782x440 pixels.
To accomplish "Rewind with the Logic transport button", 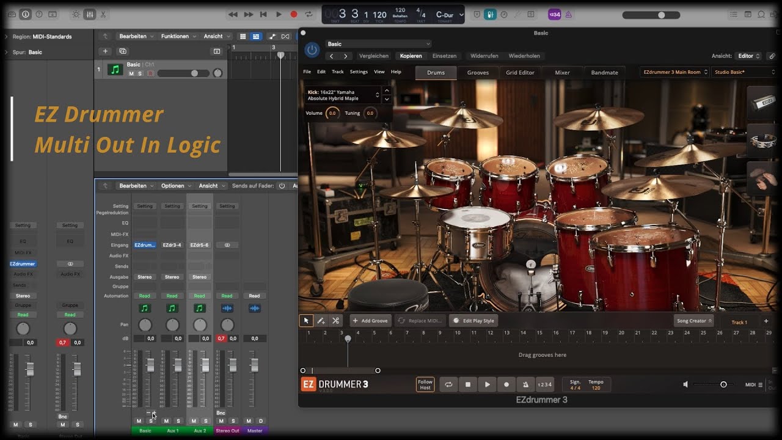I will coord(233,14).
